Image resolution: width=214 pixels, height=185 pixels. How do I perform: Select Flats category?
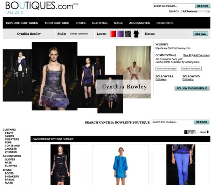point(9,183)
